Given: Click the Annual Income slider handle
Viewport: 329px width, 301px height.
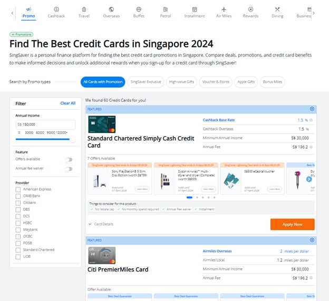Looking at the screenshot, I should coord(72,139).
